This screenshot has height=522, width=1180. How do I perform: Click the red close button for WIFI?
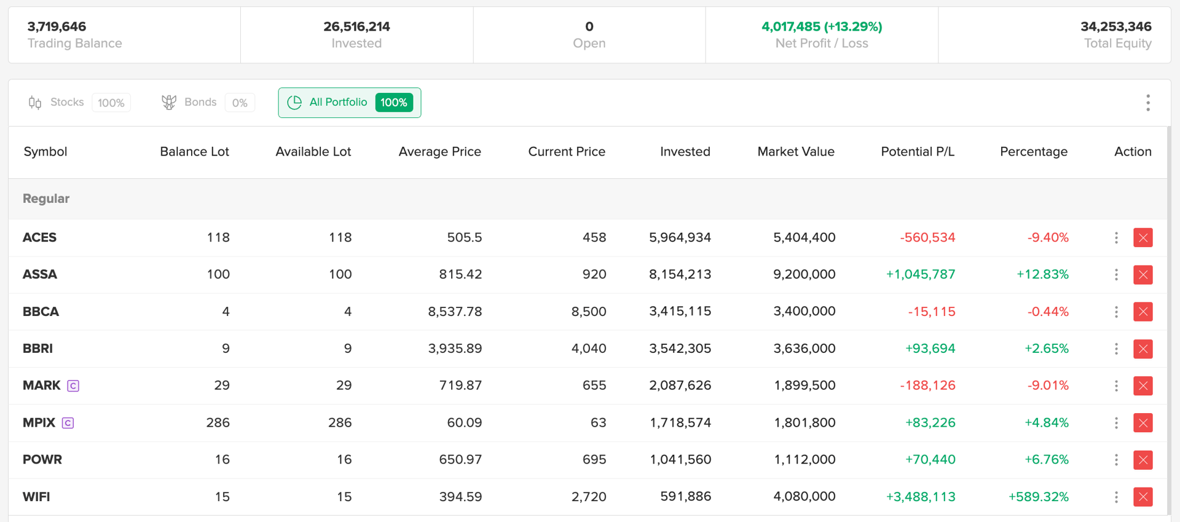pos(1143,497)
